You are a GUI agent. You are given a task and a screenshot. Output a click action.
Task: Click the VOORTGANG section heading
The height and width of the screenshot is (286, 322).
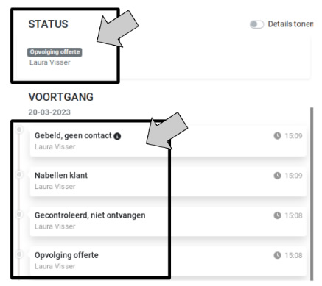pyautogui.click(x=61, y=97)
